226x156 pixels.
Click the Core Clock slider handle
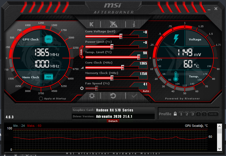[123, 68]
